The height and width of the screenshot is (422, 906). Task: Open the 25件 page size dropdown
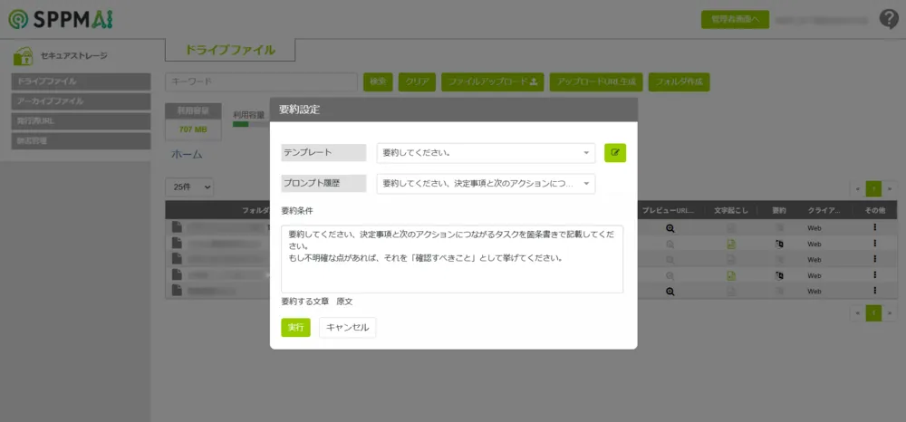point(189,187)
